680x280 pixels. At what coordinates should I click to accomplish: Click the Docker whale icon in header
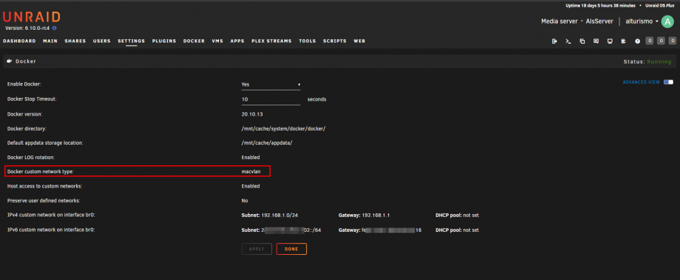[x=10, y=62]
